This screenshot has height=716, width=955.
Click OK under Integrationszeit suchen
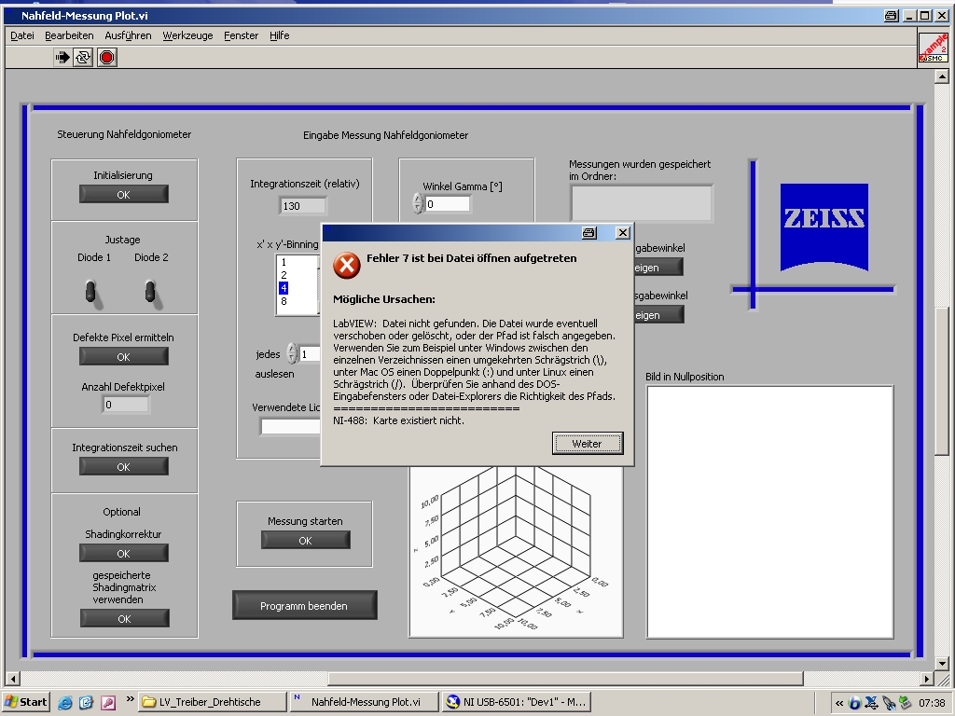tap(124, 466)
